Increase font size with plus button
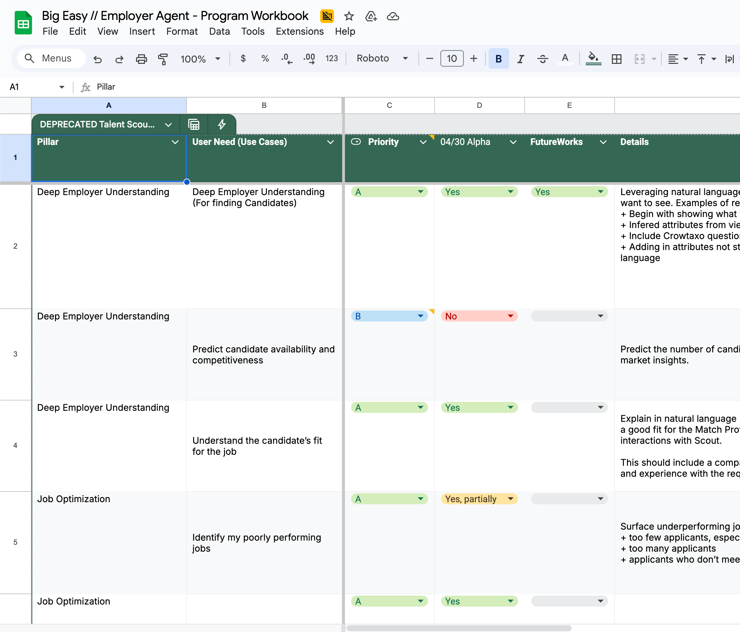 (x=473, y=58)
